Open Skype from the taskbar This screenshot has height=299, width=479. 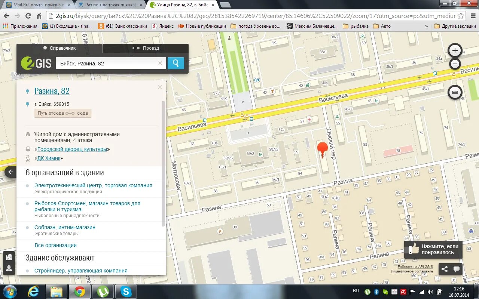click(x=126, y=292)
